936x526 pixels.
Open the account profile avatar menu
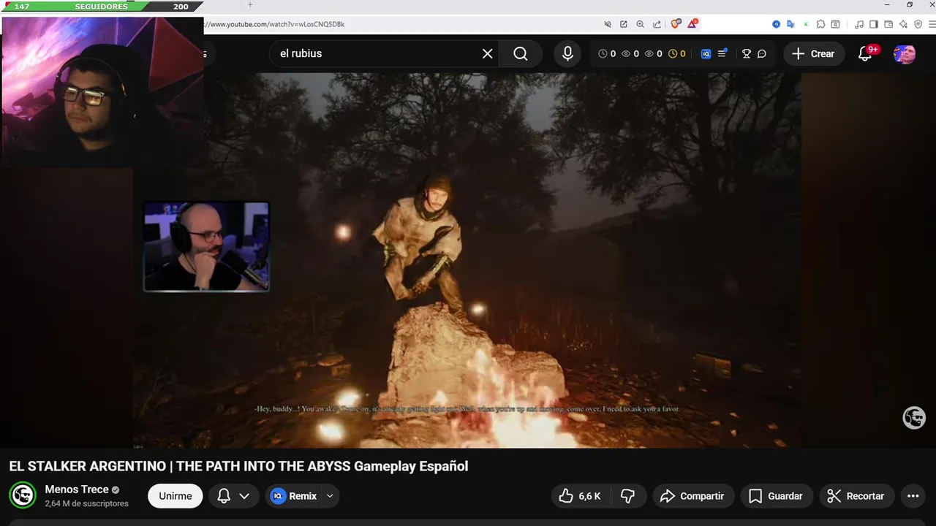pyautogui.click(x=905, y=53)
